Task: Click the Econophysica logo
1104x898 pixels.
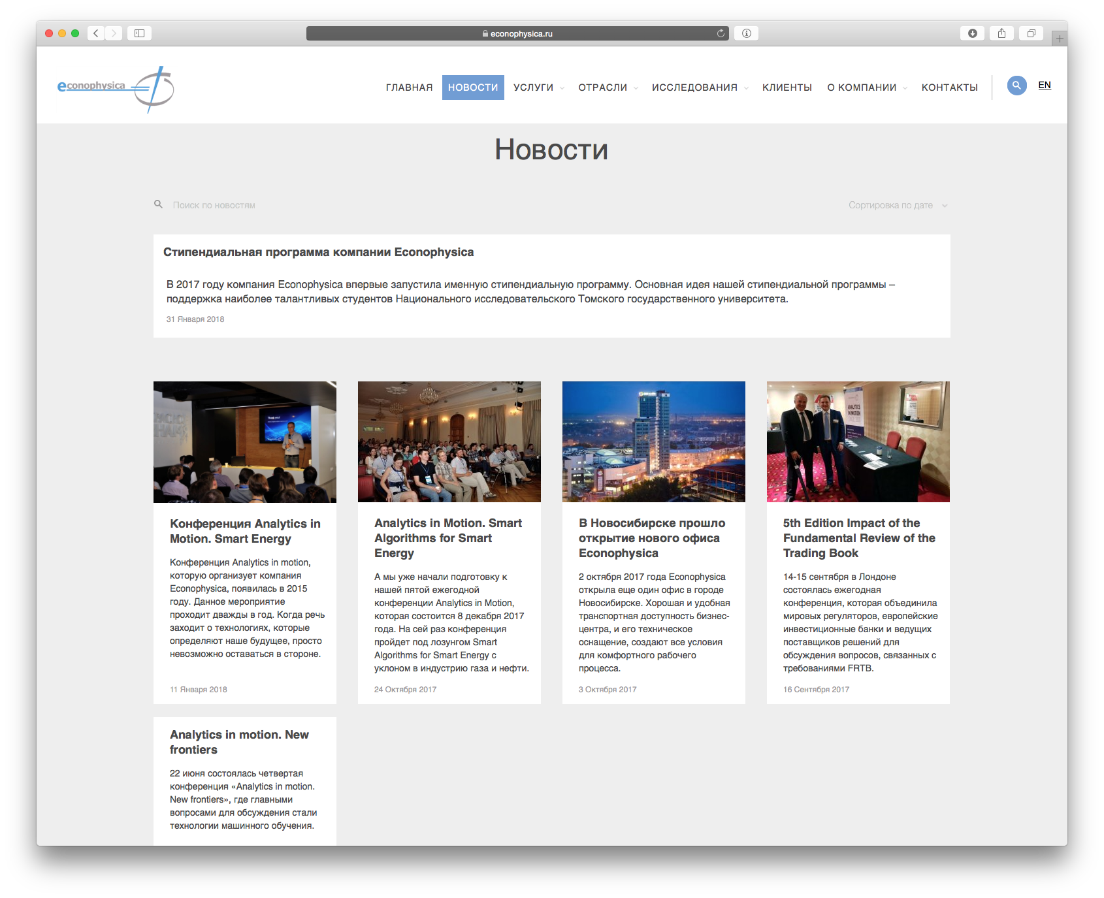Action: (x=116, y=88)
